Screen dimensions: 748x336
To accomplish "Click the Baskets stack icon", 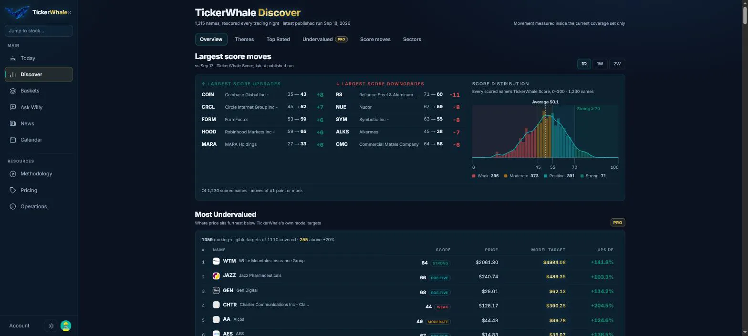I will pyautogui.click(x=13, y=91).
